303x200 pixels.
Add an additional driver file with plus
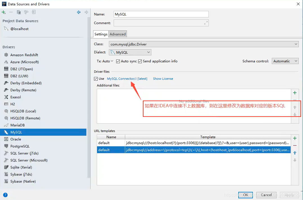point(295,93)
